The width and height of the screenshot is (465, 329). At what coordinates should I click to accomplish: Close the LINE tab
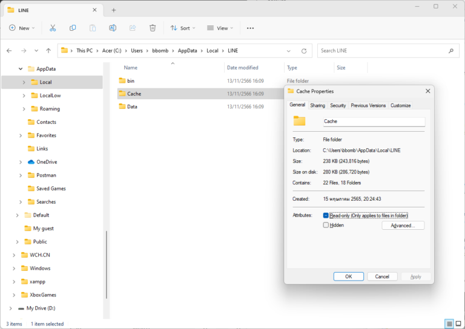(94, 10)
